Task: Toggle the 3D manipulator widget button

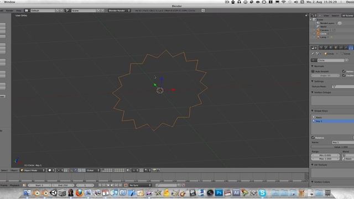Action: click(71, 170)
